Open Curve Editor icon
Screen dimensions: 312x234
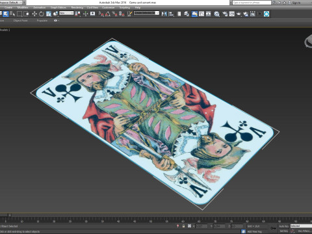point(201,14)
